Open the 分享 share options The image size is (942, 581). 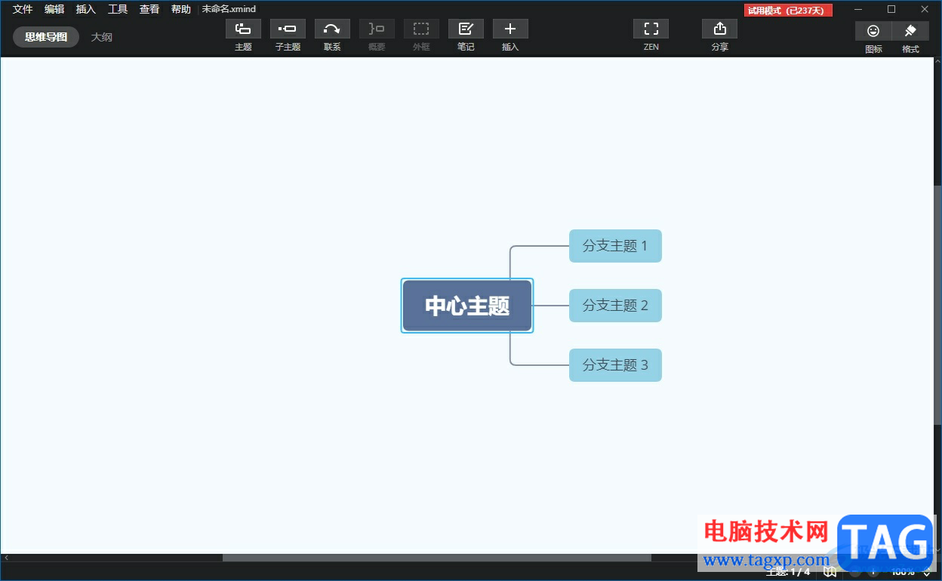click(719, 29)
